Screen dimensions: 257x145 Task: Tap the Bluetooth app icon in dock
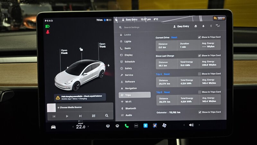[145, 125]
